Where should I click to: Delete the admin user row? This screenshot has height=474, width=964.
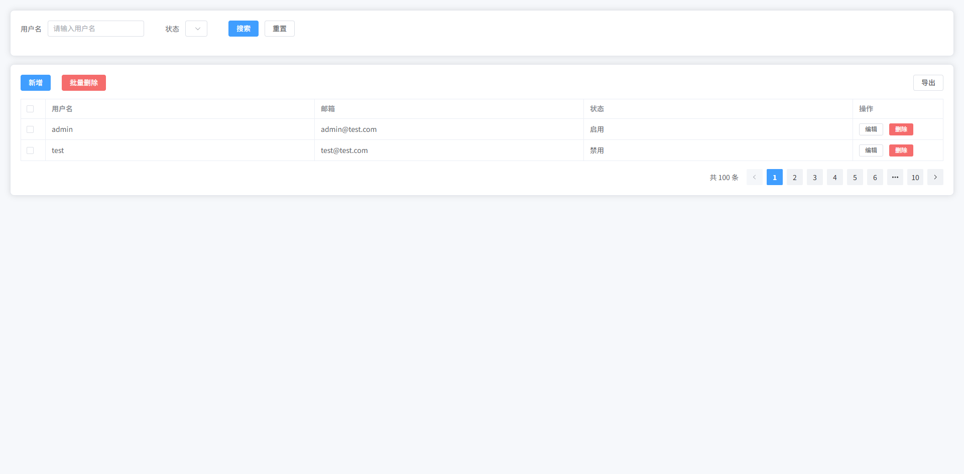[x=901, y=129]
